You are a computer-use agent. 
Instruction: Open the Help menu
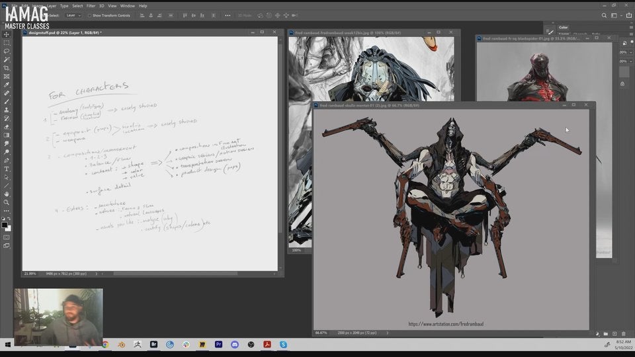[143, 6]
